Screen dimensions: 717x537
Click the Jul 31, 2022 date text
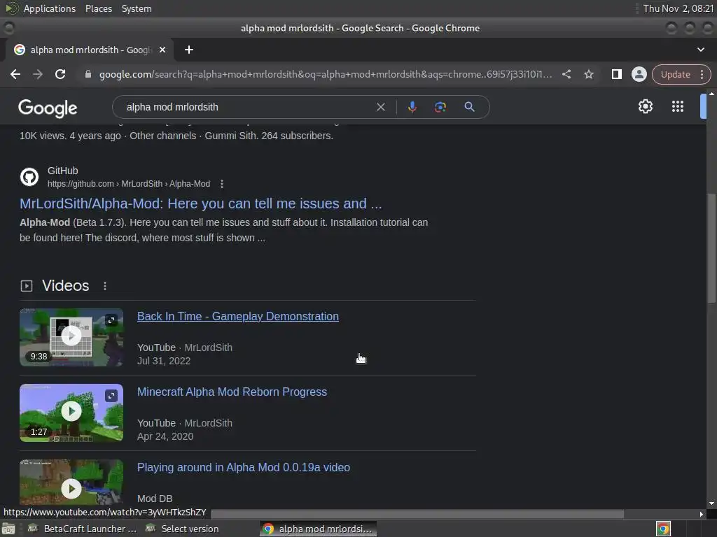point(164,361)
